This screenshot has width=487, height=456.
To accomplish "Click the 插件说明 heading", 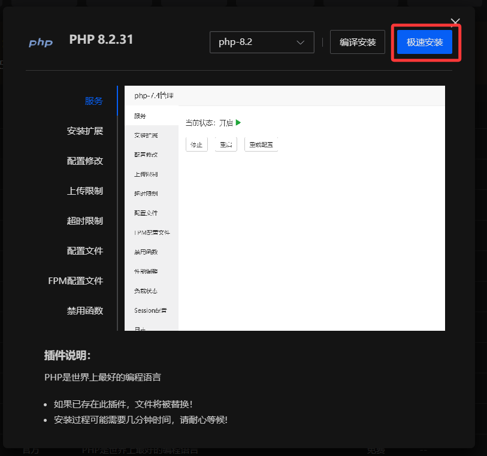I will tap(68, 355).
